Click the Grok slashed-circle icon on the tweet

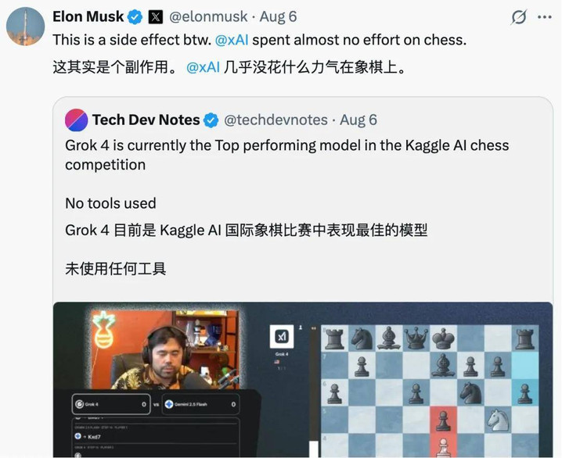click(x=519, y=17)
